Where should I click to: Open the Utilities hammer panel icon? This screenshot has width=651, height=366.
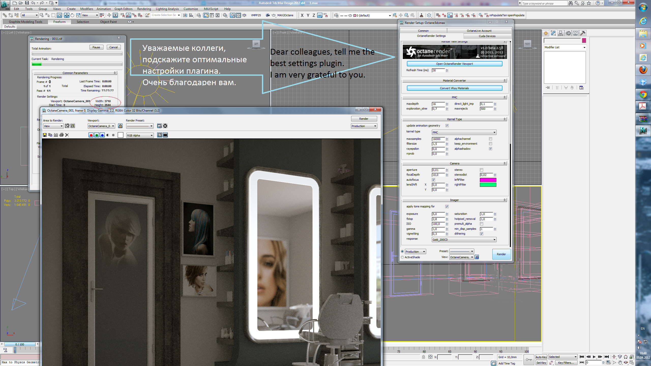[583, 33]
